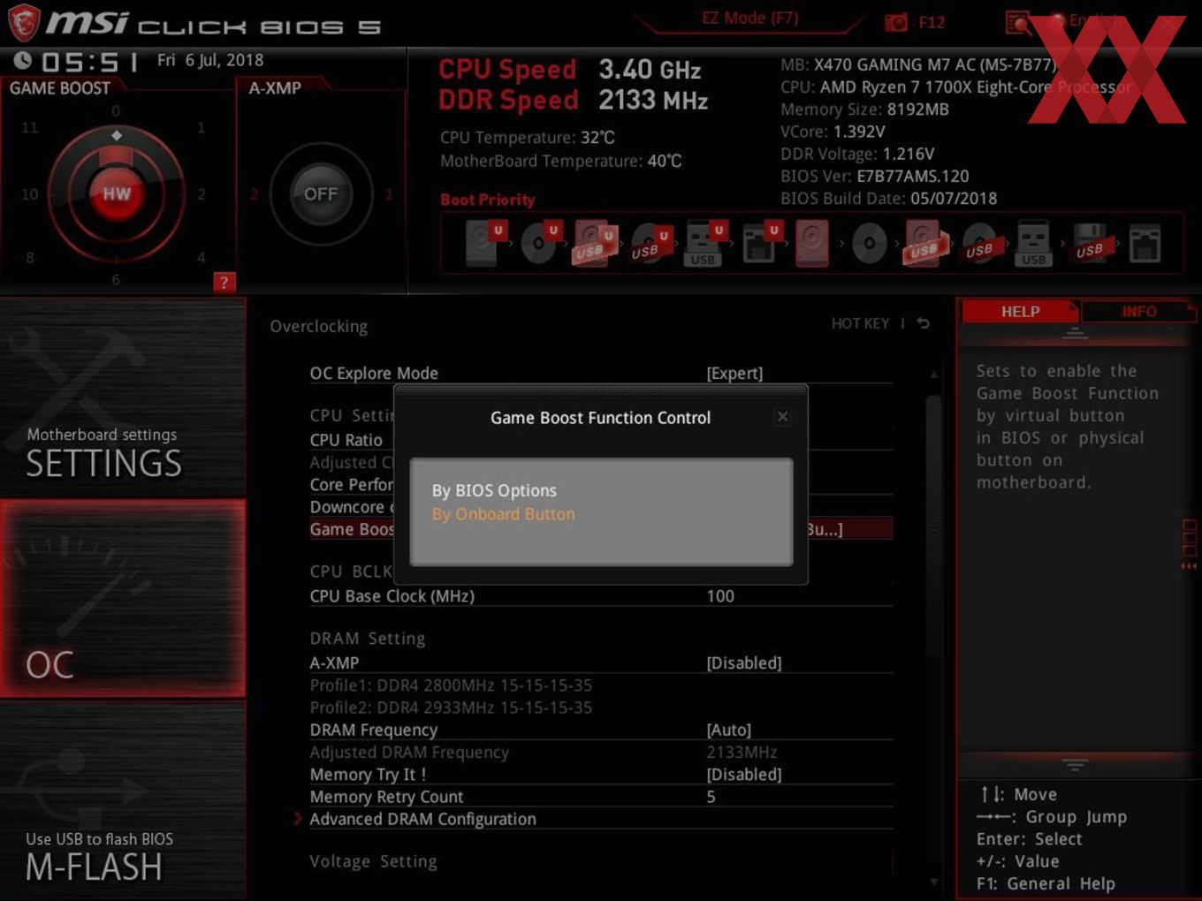
Task: Click the HOT KEY label
Action: click(x=860, y=323)
